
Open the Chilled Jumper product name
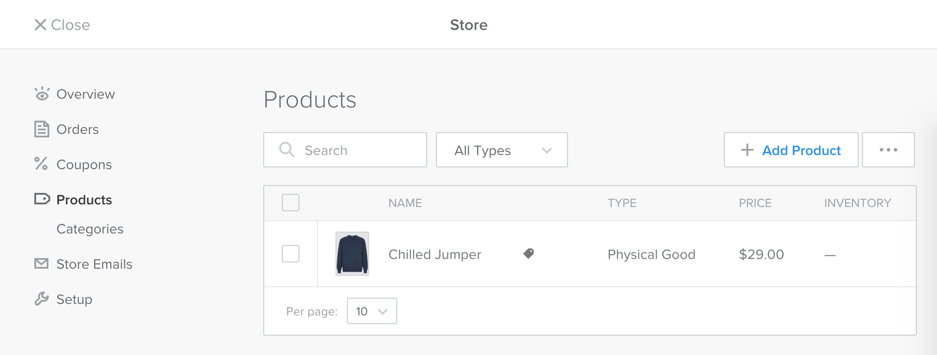tap(435, 255)
